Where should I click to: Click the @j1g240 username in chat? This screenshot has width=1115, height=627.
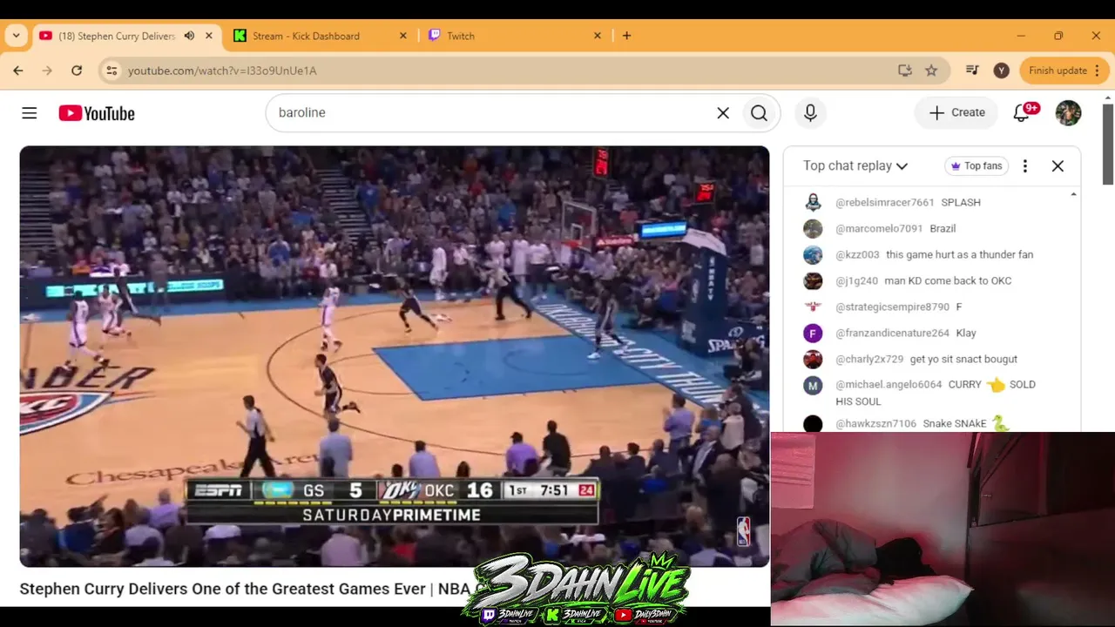pos(856,280)
